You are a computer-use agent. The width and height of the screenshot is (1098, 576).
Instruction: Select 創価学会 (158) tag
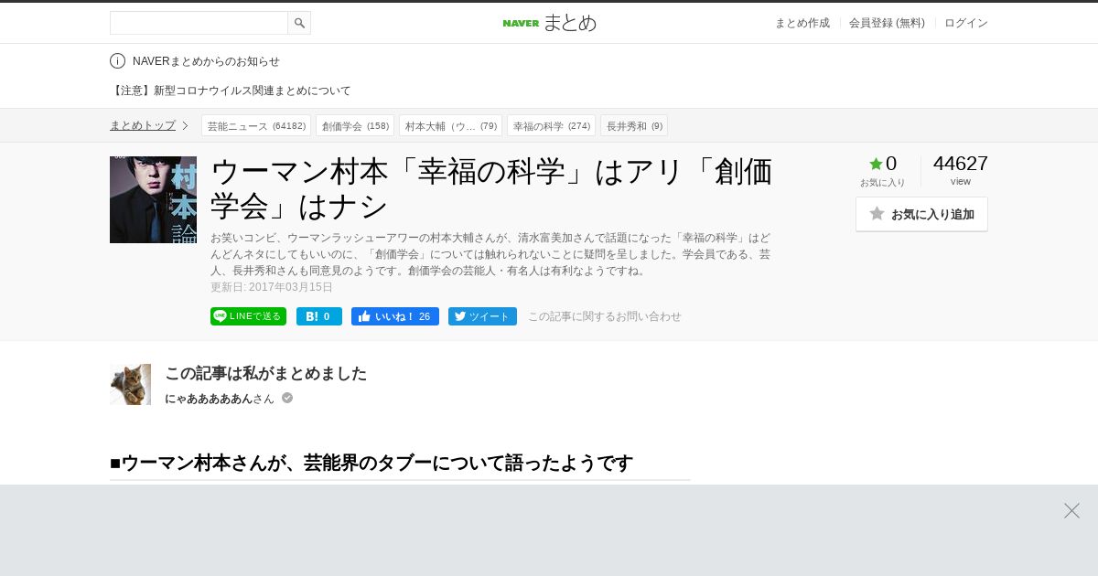pos(355,125)
